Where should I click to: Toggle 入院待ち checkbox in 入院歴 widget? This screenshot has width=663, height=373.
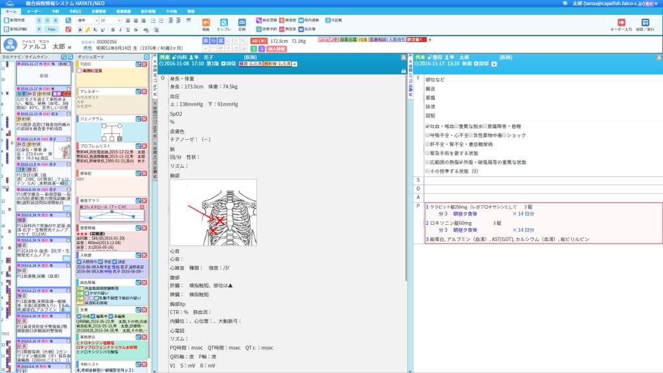point(79,262)
